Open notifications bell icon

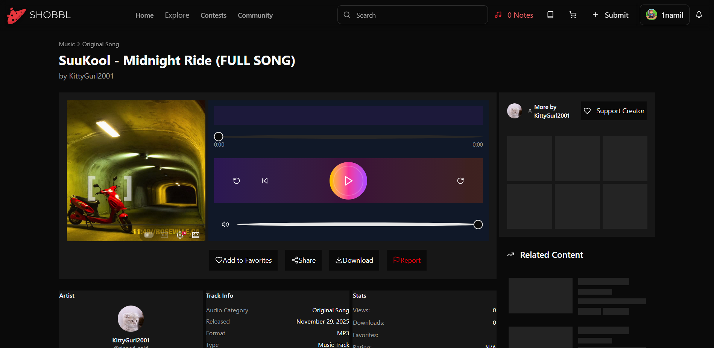point(699,15)
